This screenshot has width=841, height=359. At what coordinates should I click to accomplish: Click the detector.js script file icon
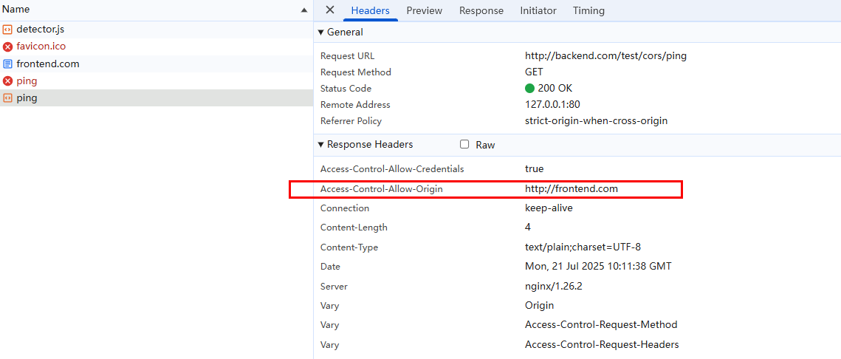(x=7, y=30)
